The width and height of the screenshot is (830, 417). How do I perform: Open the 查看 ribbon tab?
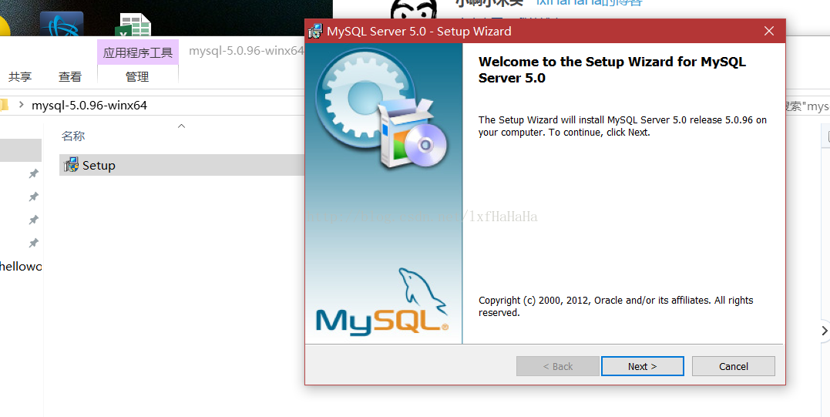(70, 77)
